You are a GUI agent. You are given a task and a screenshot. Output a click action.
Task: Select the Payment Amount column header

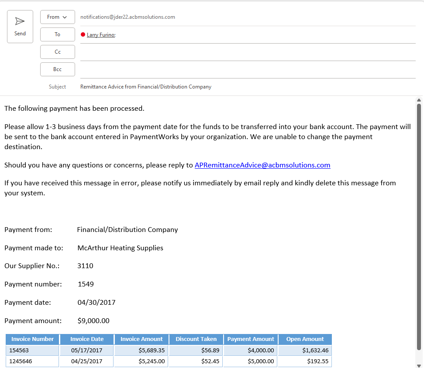pos(251,339)
